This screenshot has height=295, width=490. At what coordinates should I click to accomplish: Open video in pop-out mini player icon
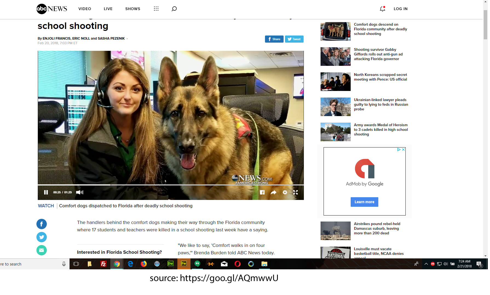pyautogui.click(x=262, y=192)
